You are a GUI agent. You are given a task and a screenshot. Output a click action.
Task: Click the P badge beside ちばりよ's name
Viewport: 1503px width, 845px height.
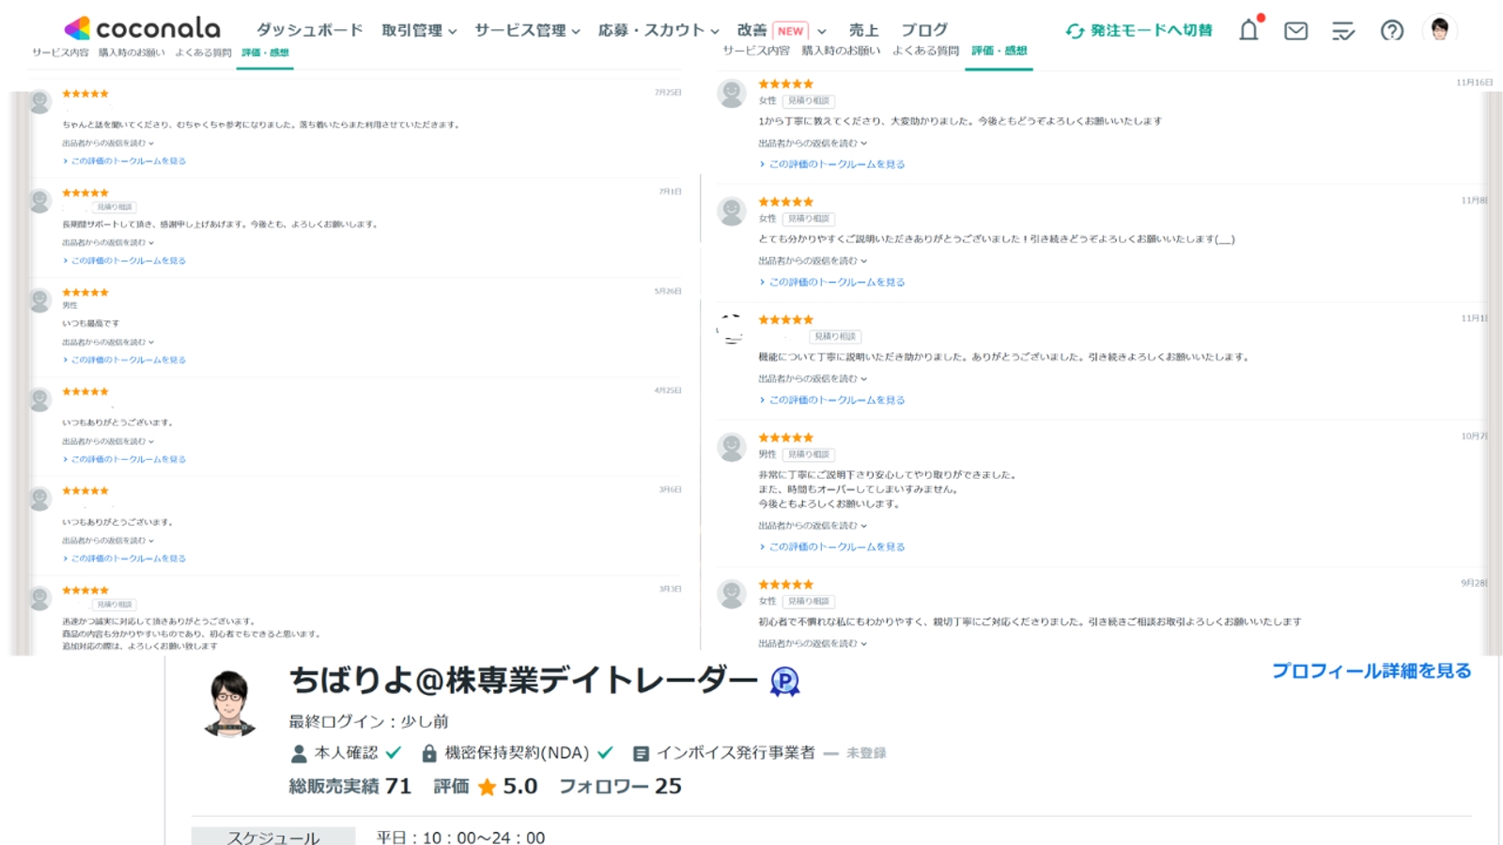(783, 684)
